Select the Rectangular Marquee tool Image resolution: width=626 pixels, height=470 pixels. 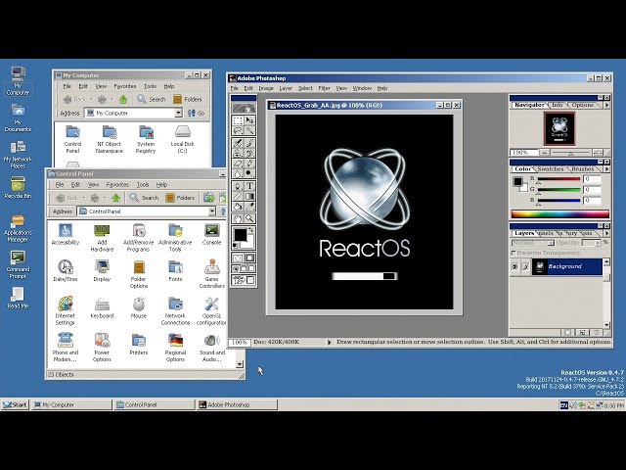click(x=238, y=120)
